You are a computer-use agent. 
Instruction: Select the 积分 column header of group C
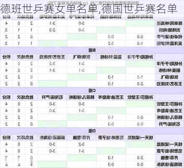6,97
